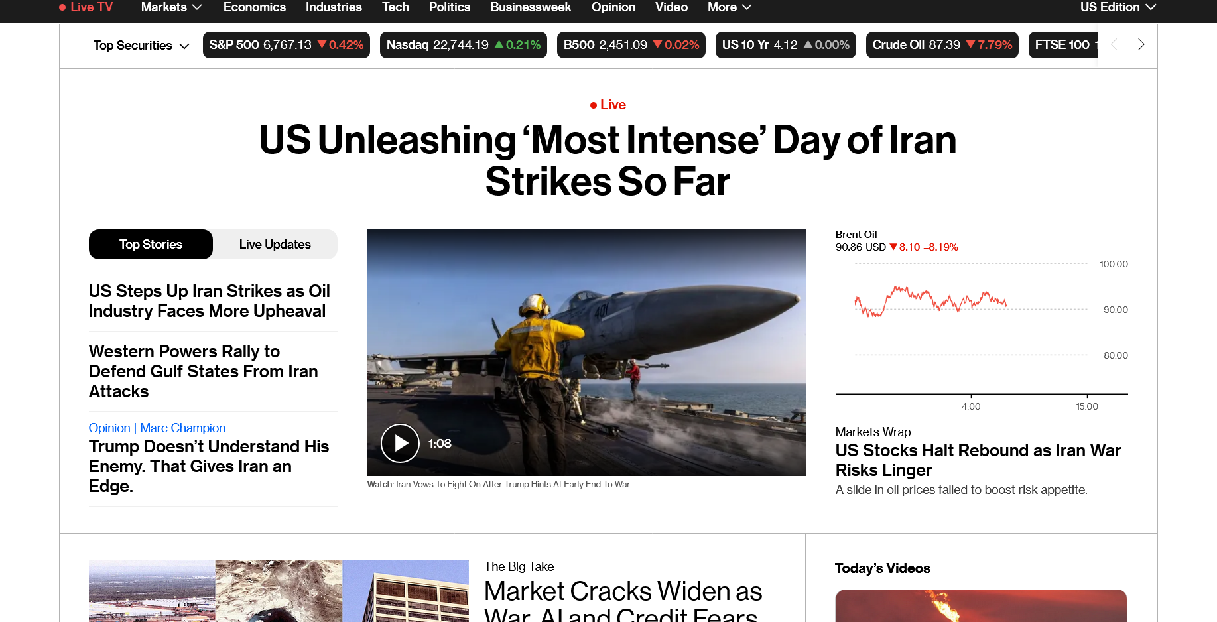Open the Politics section
Viewport: 1217px width, 622px height.
(x=450, y=7)
